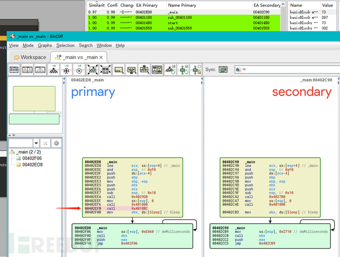340x257 pixels.
Task: Click the statistics value 287
Action: pos(325,17)
